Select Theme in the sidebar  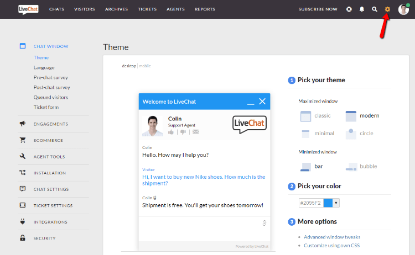pyautogui.click(x=41, y=57)
